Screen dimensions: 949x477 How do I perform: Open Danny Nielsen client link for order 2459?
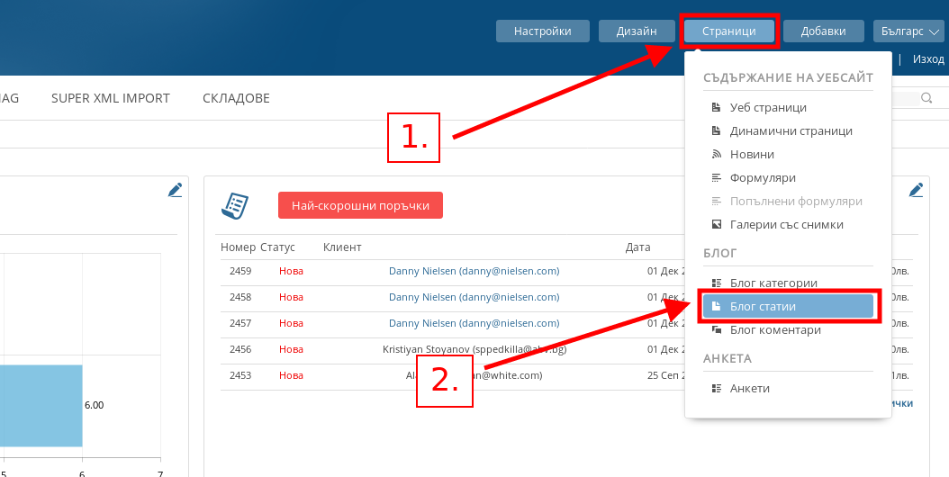pyautogui.click(x=474, y=271)
